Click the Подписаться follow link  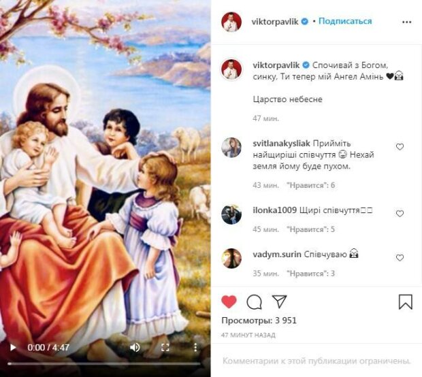tap(345, 22)
